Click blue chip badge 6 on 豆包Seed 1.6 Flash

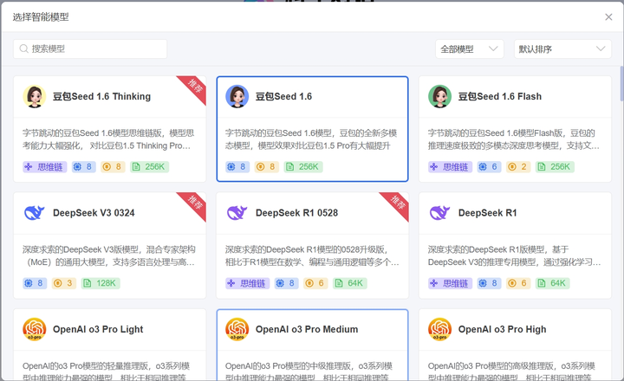(489, 166)
